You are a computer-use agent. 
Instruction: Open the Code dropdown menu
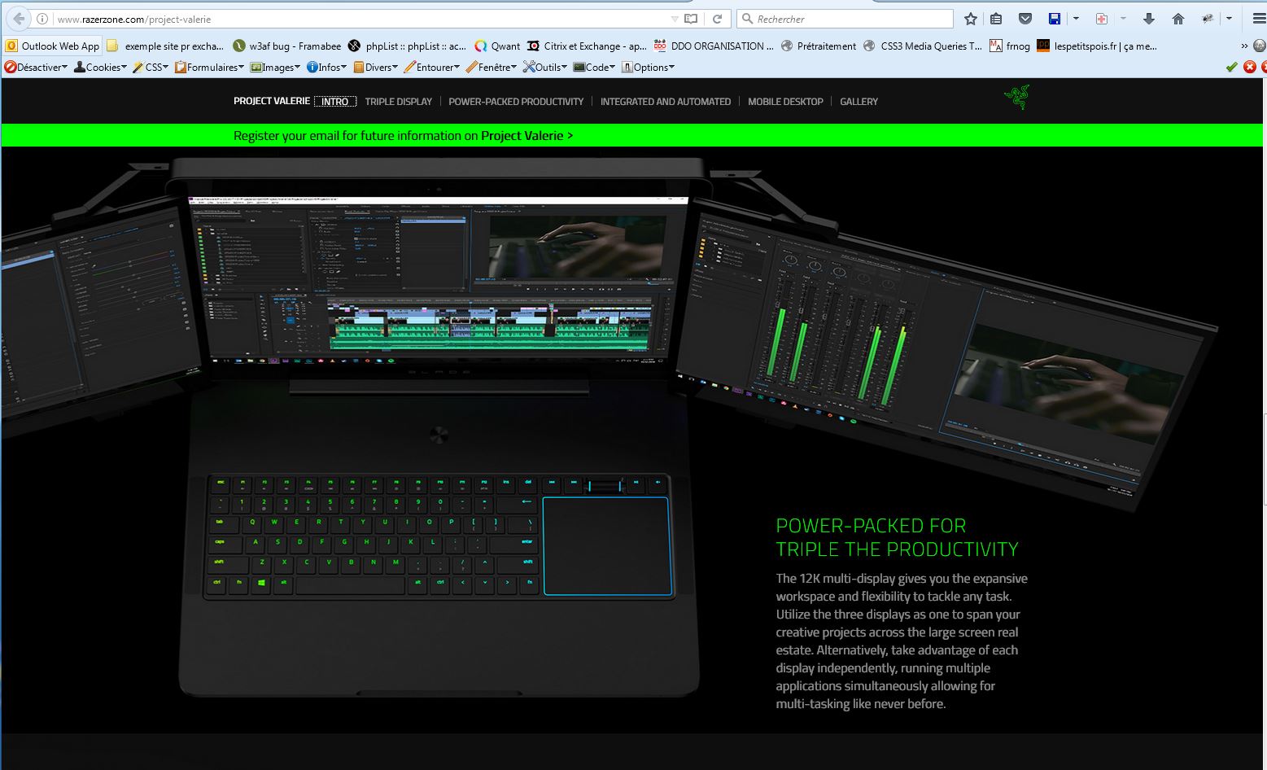pos(594,68)
